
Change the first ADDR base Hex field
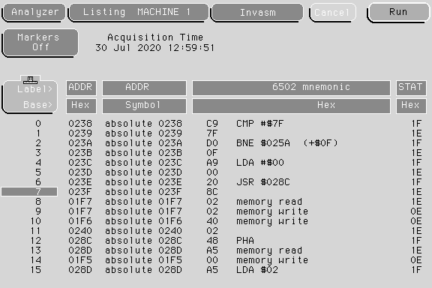point(81,106)
